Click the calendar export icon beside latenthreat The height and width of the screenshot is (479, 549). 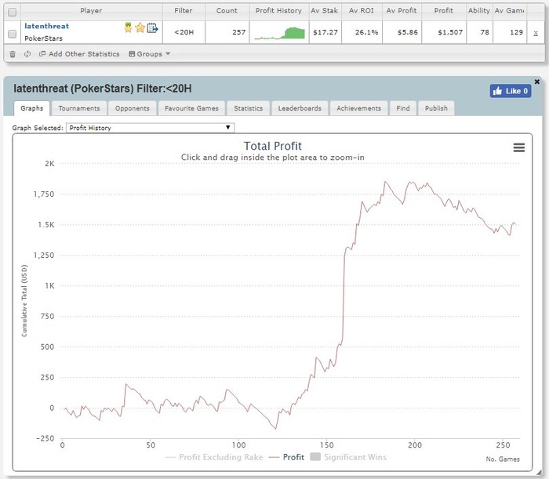coord(153,27)
